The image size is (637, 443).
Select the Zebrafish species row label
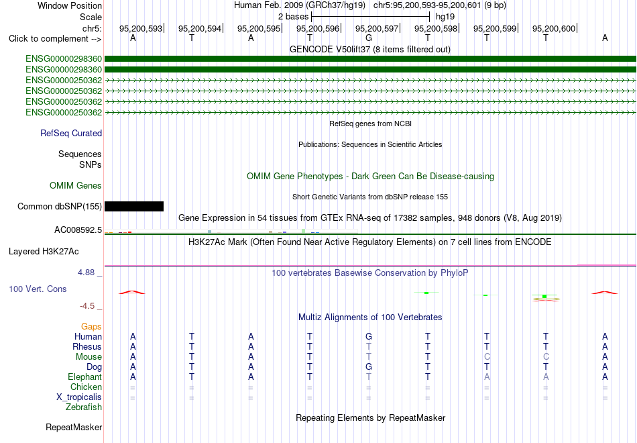tap(84, 407)
